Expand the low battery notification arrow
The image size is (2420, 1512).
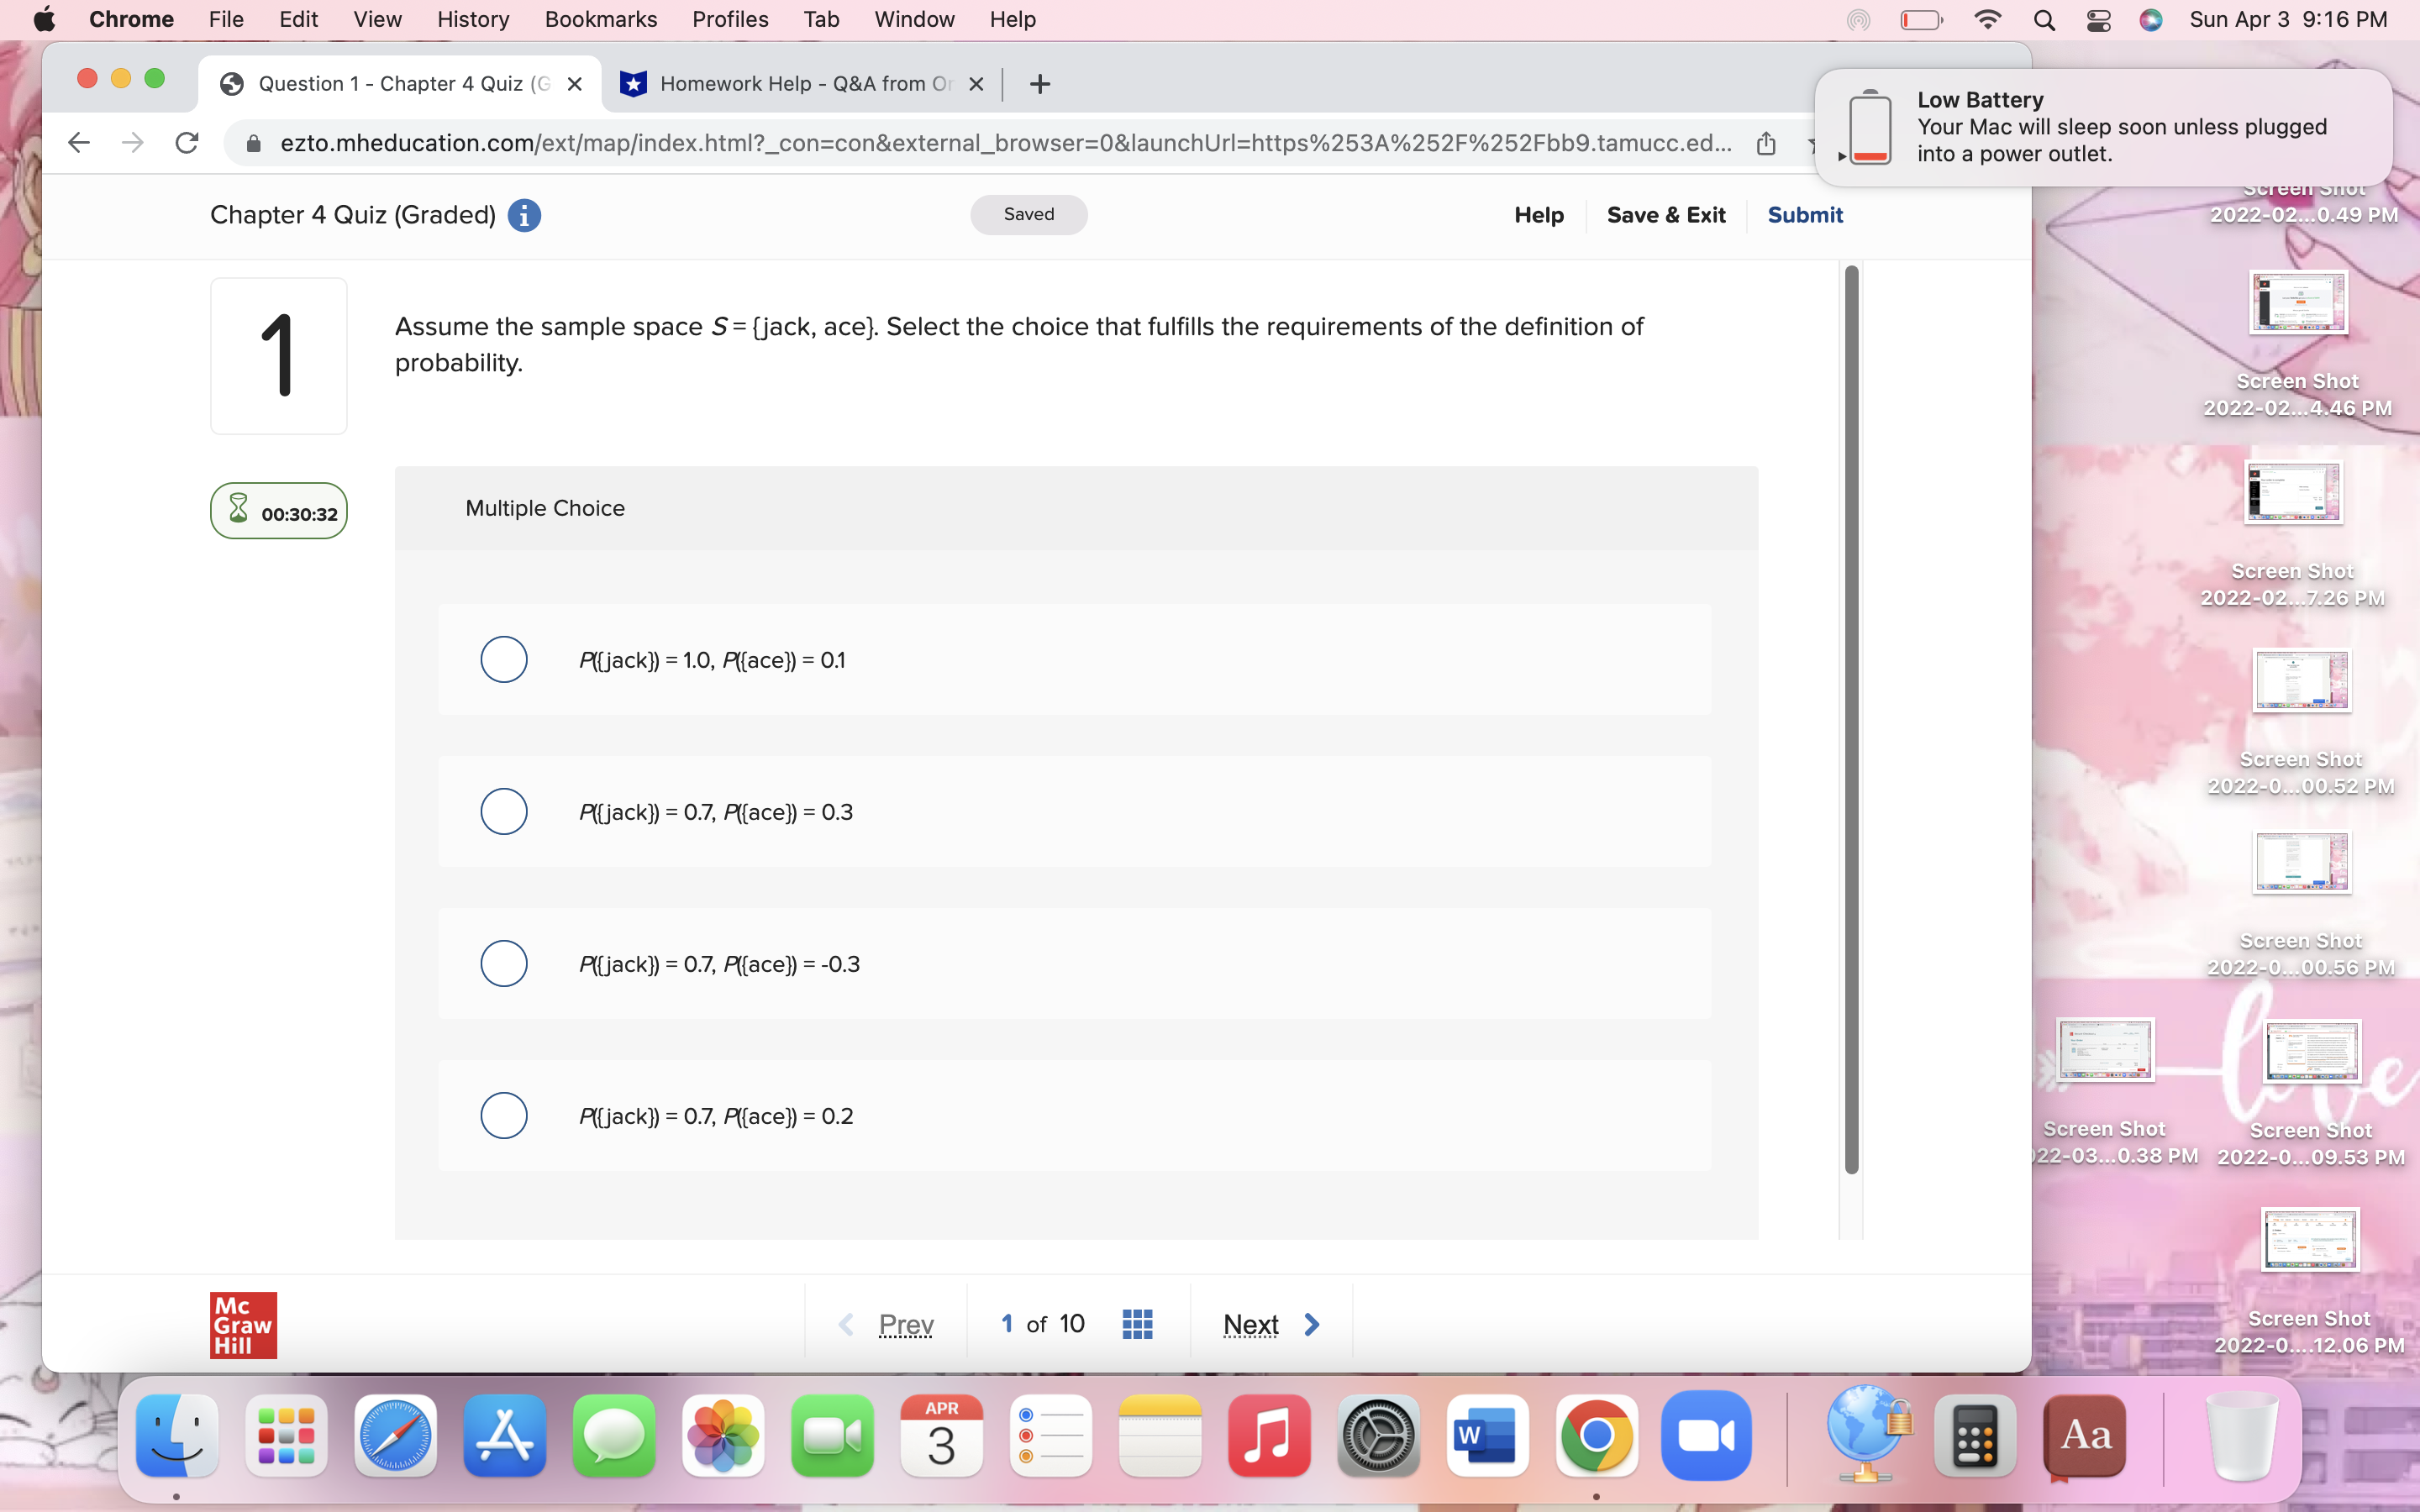(1841, 155)
